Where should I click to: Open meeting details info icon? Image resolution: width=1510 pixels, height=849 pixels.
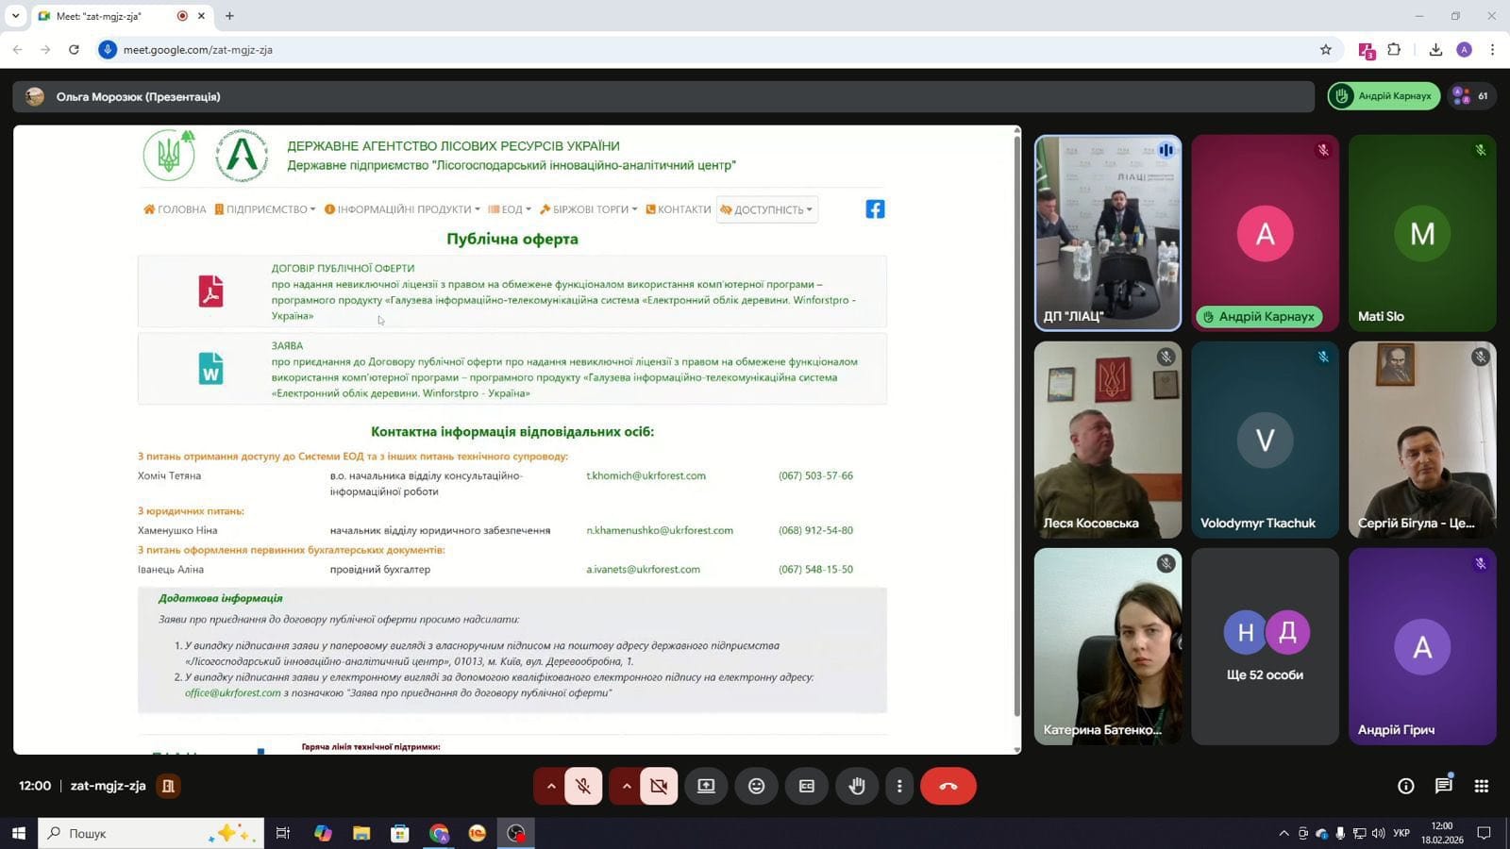(1406, 786)
